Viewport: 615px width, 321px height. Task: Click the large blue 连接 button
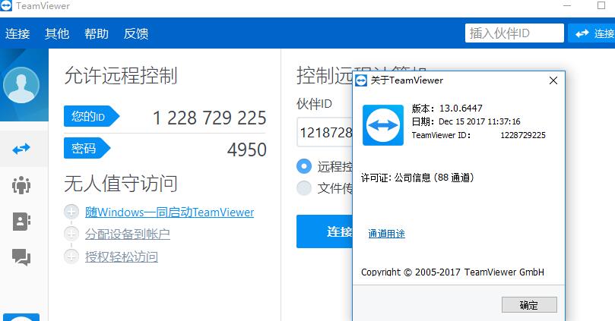coord(325,231)
